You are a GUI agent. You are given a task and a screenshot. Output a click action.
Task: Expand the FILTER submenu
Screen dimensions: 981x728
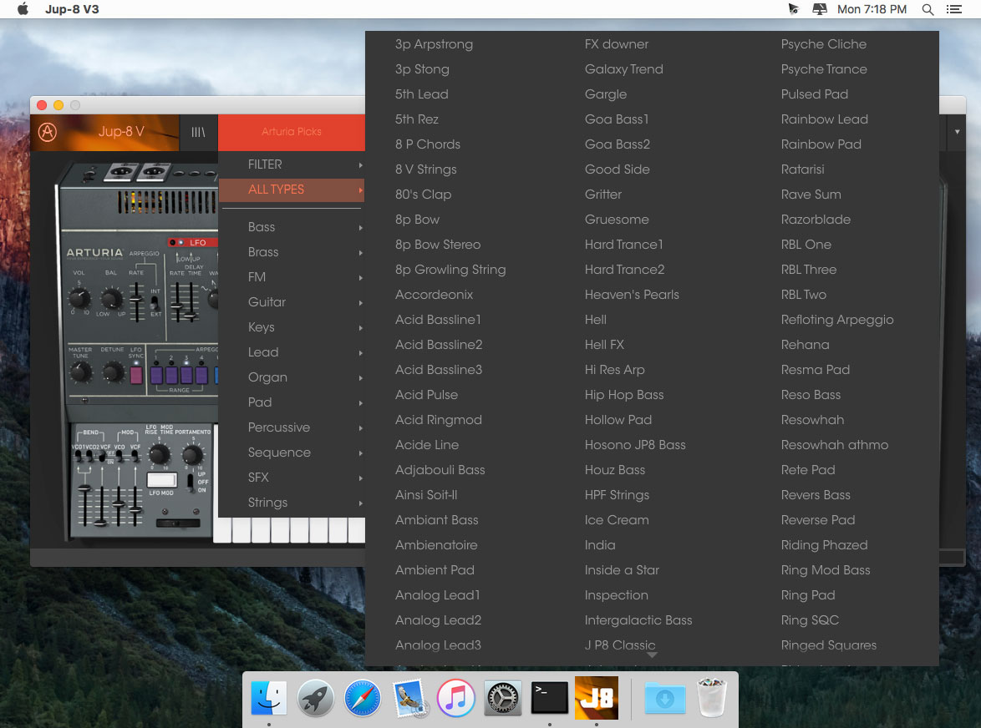[292, 164]
